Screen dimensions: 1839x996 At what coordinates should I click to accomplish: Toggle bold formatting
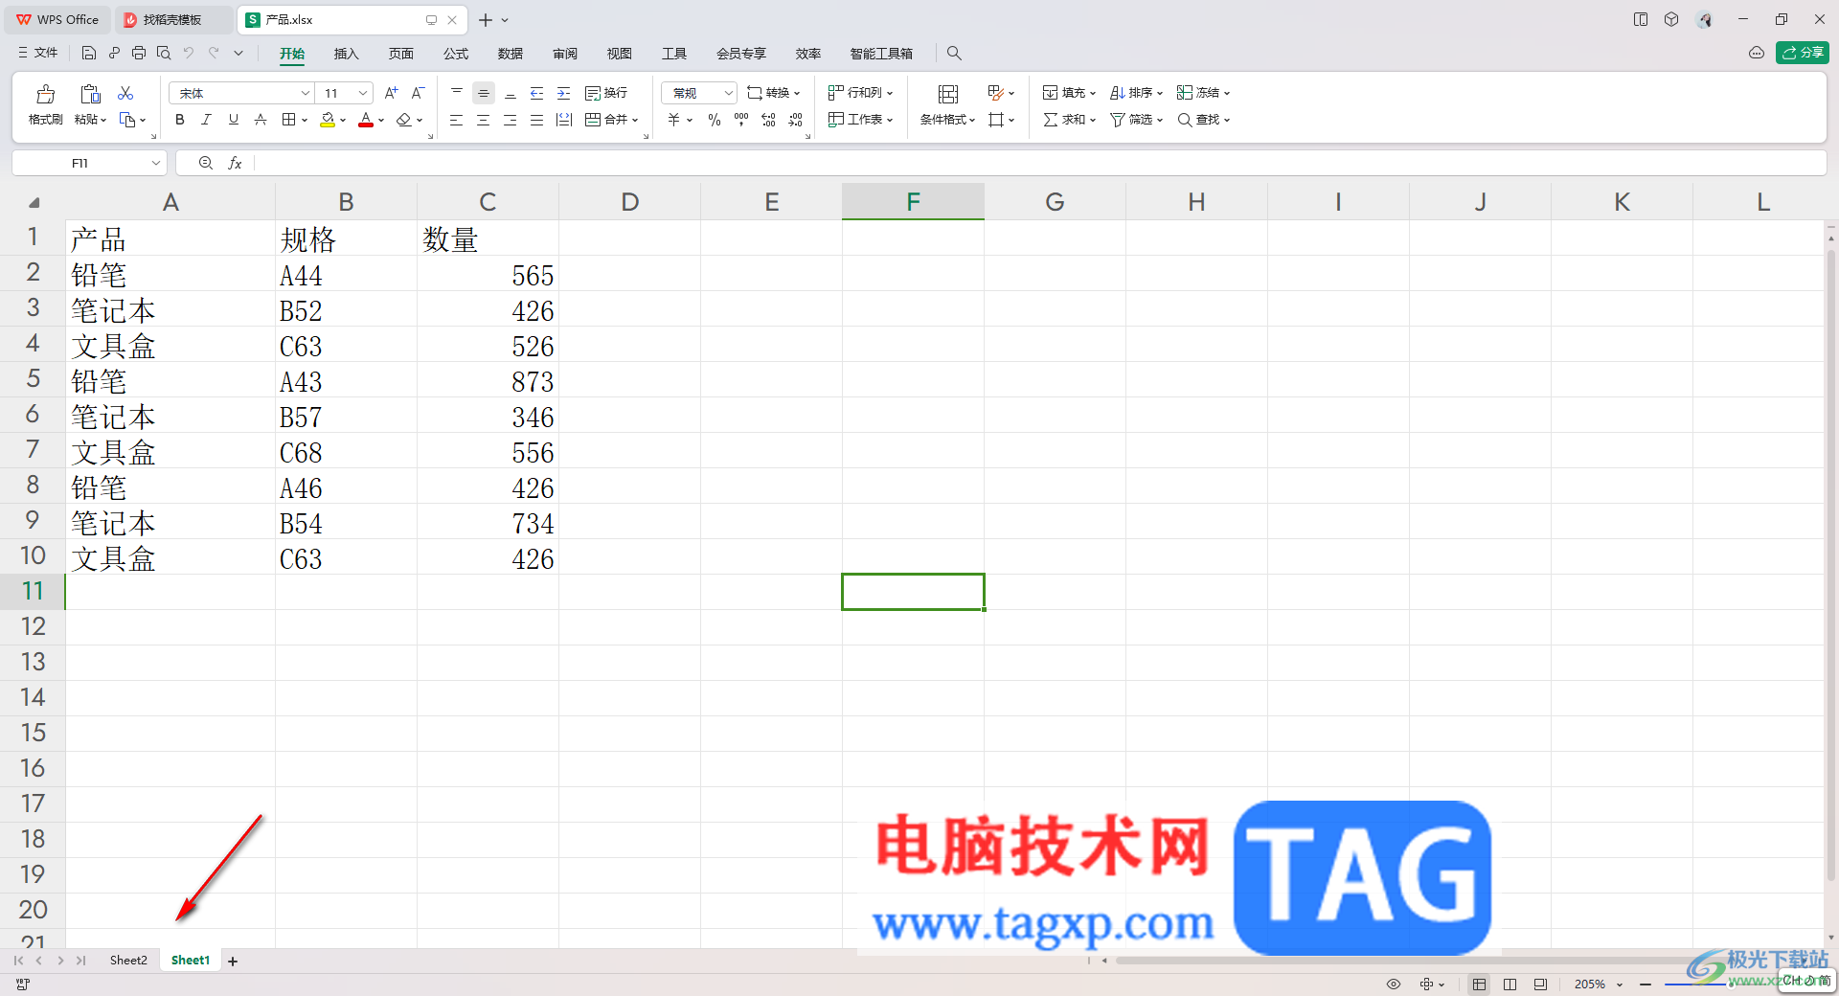[180, 120]
